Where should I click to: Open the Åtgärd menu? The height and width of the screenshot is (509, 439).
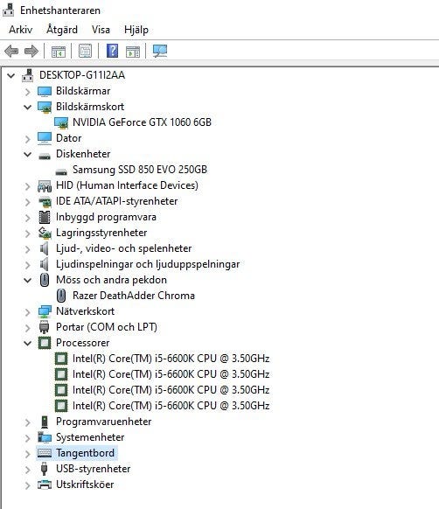click(x=62, y=30)
